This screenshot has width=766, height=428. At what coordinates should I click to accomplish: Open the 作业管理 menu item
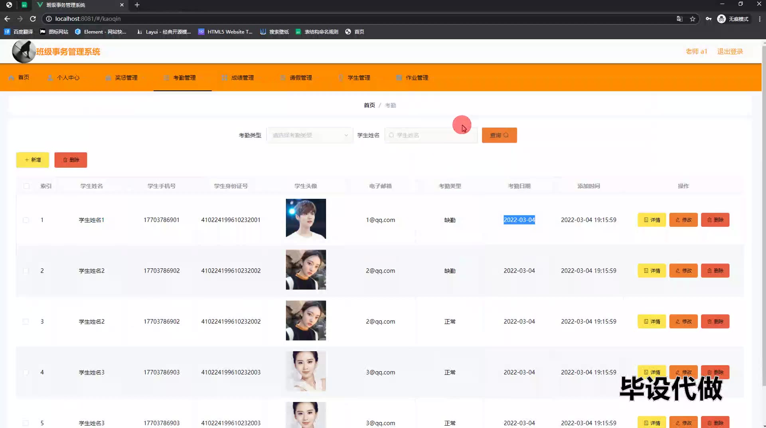pyautogui.click(x=413, y=77)
